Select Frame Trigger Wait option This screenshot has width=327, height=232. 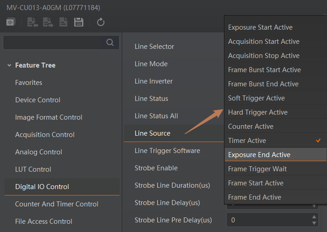tap(257, 169)
